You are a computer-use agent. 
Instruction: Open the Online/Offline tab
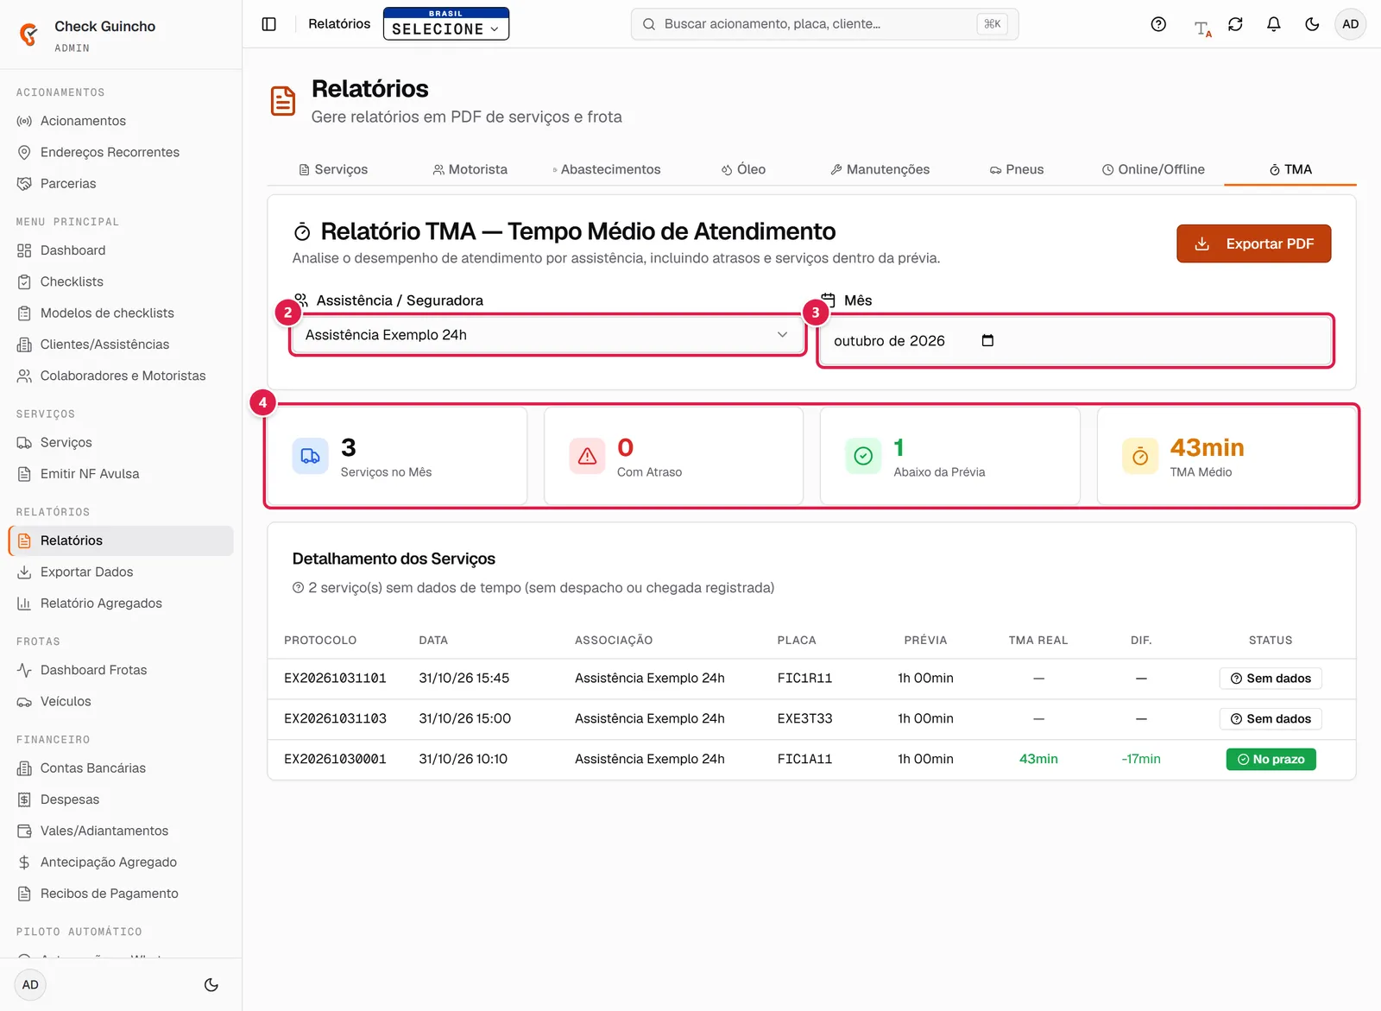pos(1153,169)
